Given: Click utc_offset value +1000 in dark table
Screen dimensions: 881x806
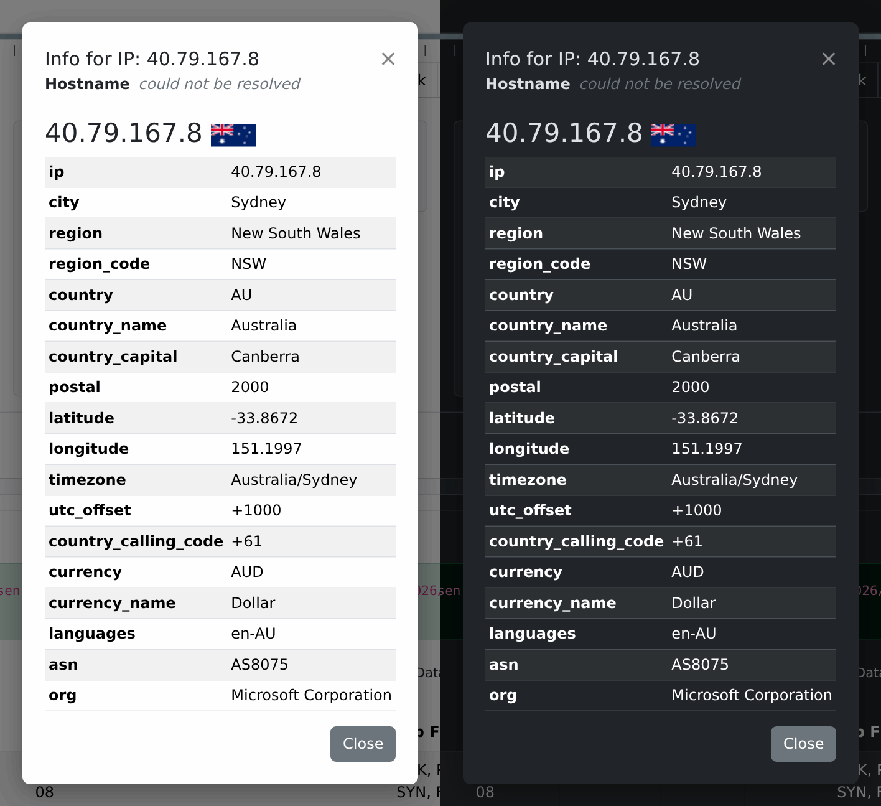Looking at the screenshot, I should [697, 510].
